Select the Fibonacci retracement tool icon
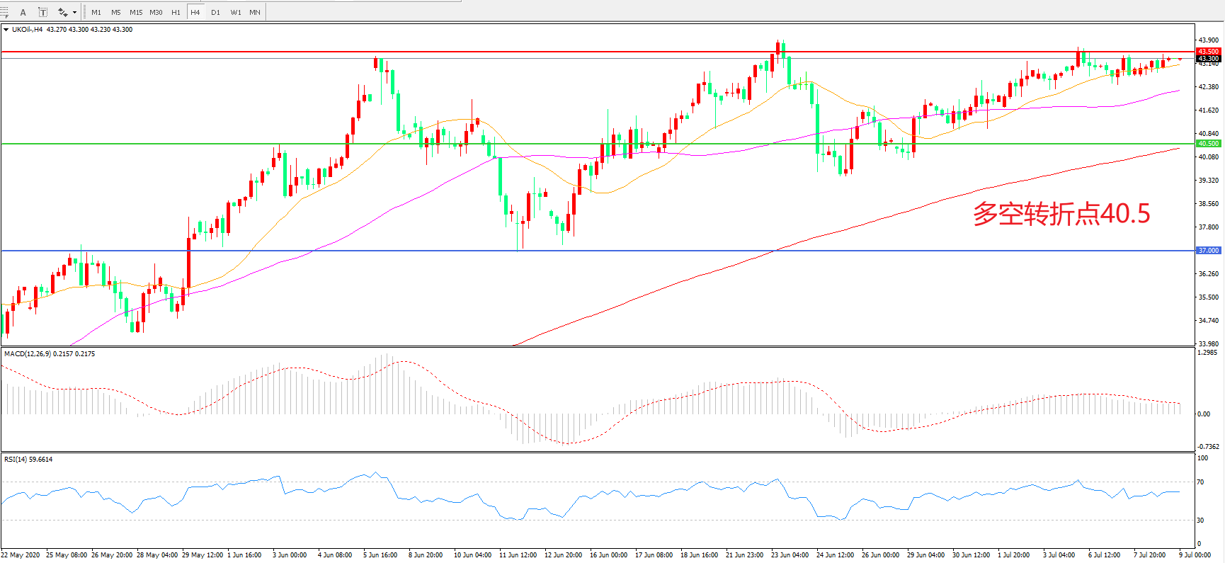The width and height of the screenshot is (1225, 563). click(4, 12)
